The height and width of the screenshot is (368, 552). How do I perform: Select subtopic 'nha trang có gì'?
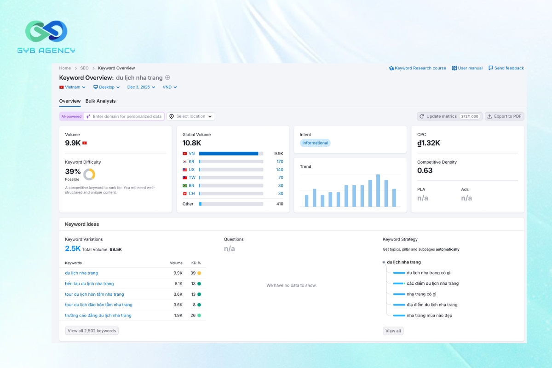(421, 294)
